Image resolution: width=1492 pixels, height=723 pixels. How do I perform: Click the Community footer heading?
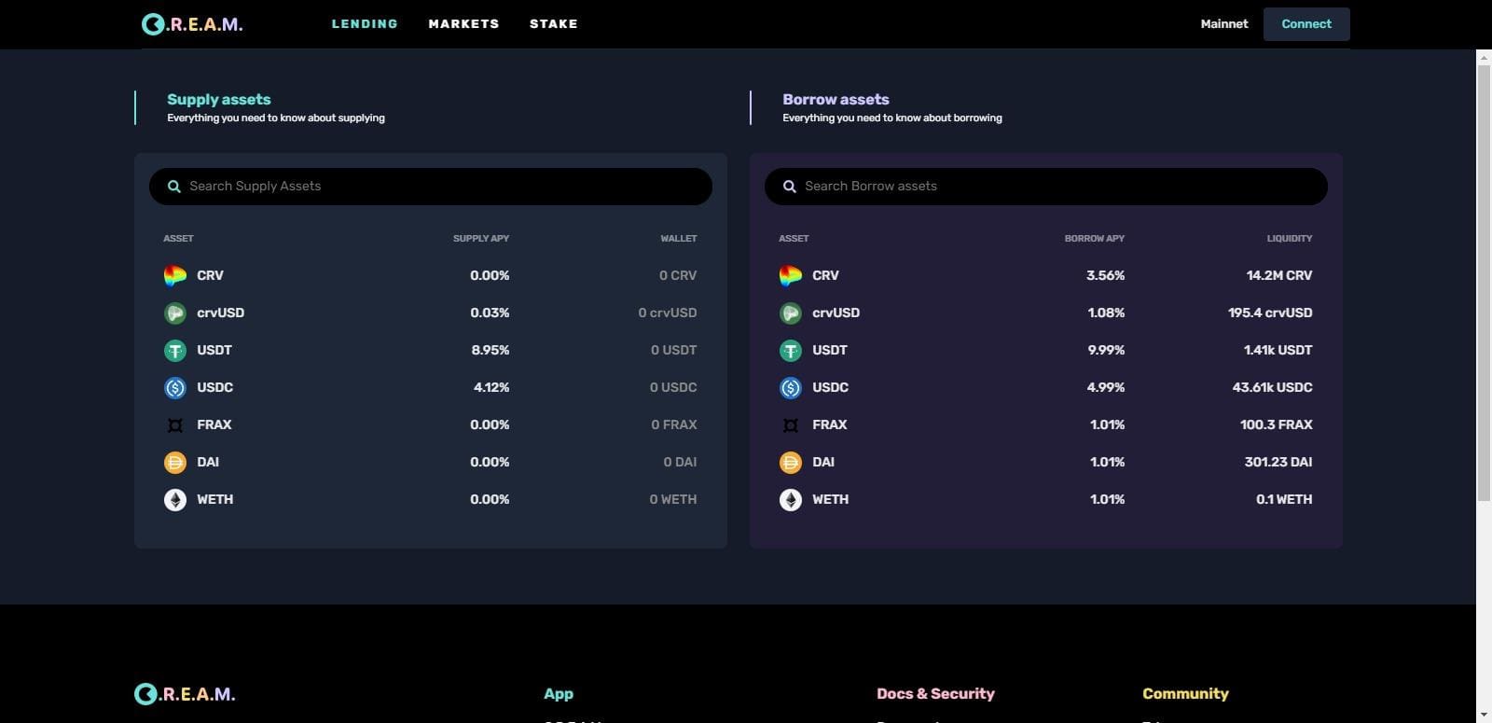pos(1185,694)
